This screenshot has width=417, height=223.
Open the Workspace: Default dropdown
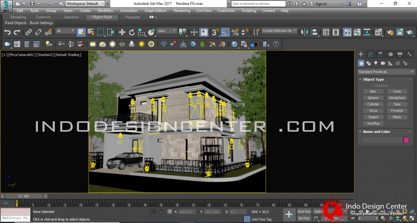(x=85, y=3)
